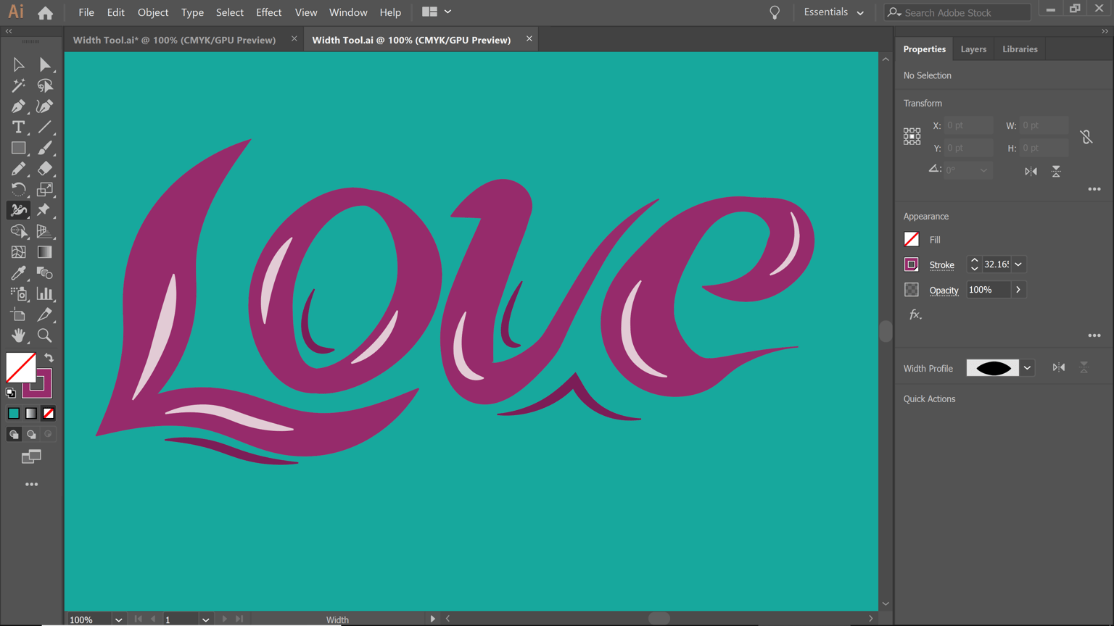Choose the Rectangle tool
The image size is (1114, 626).
(18, 148)
